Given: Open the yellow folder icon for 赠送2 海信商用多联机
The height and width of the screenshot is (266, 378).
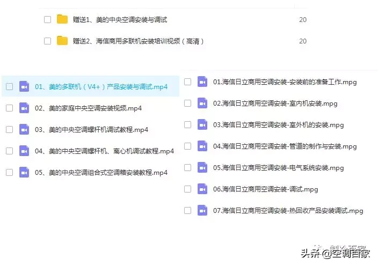Looking at the screenshot, I should 62,41.
